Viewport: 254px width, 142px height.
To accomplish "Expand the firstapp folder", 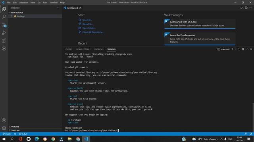I will pos(35,16).
